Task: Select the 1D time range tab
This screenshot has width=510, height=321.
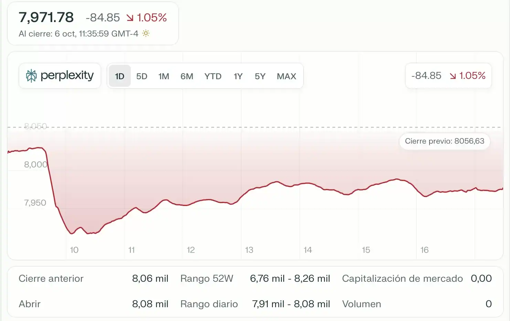Action: (119, 76)
